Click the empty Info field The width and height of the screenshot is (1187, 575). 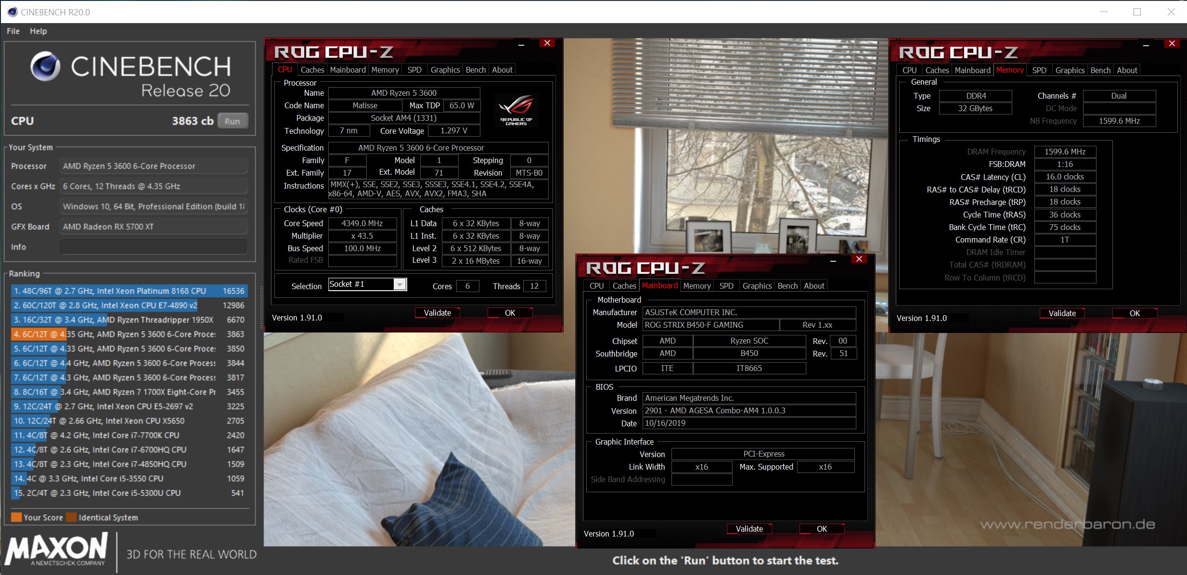(x=154, y=247)
